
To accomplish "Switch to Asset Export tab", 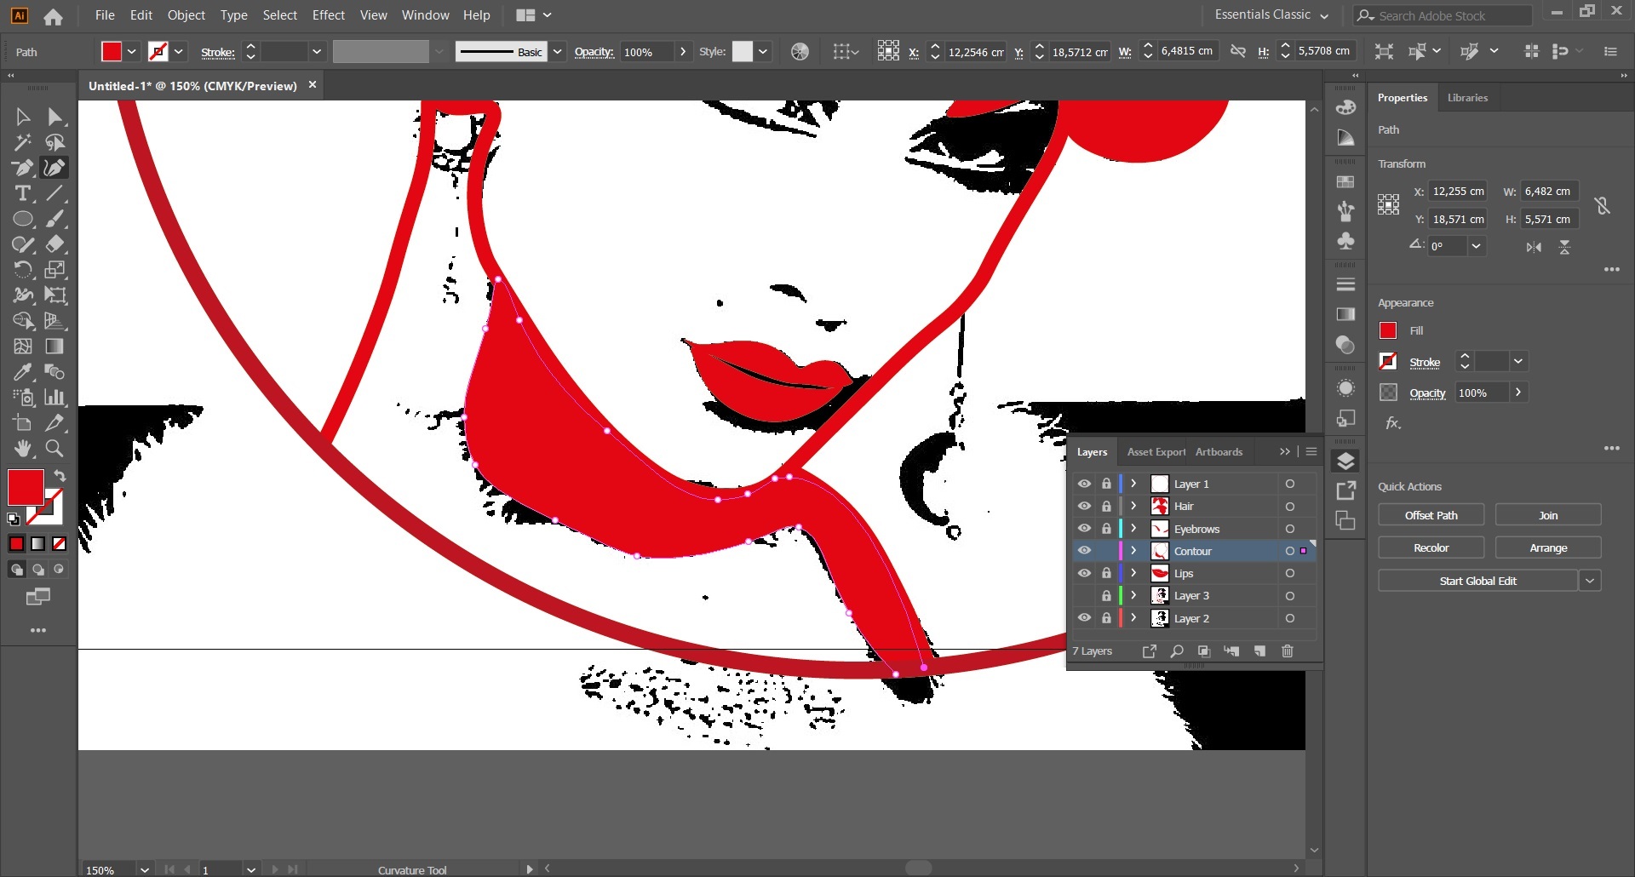I will (x=1156, y=452).
